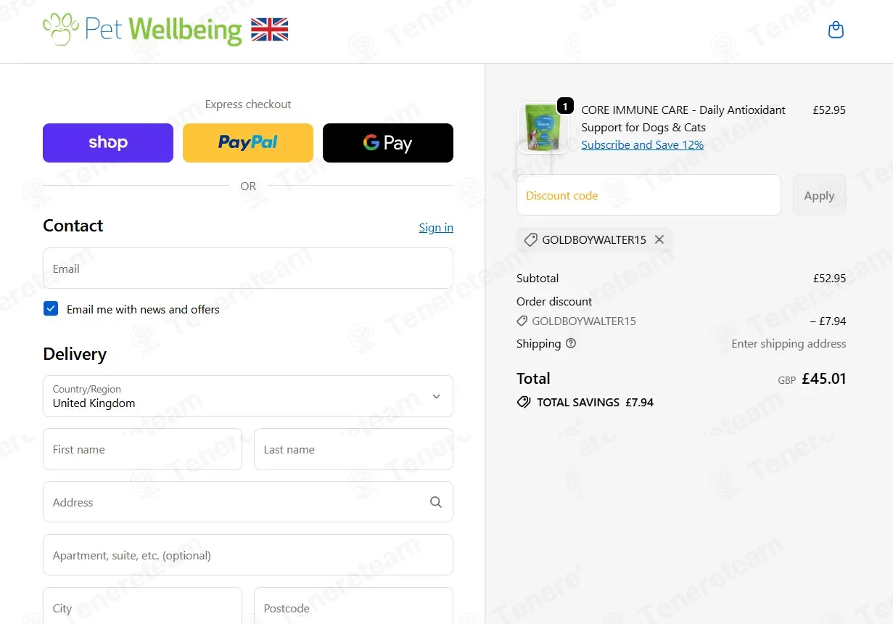Click the UK flag icon
The width and height of the screenshot is (893, 624).
tap(270, 30)
